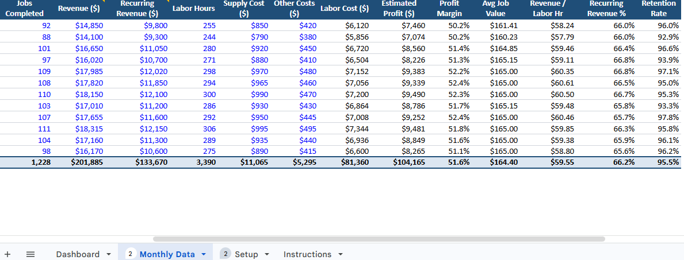
Task: Switch to the Dashboard tab
Action: 78,254
